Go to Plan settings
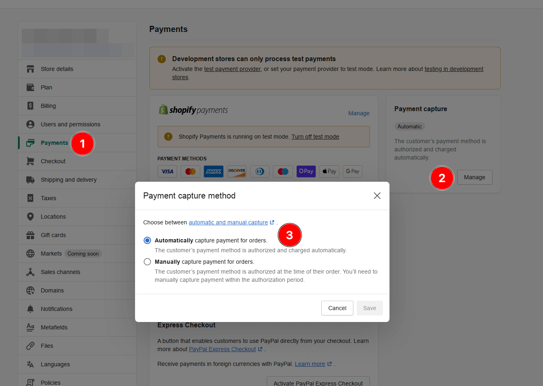This screenshot has width=543, height=386. pyautogui.click(x=77, y=87)
